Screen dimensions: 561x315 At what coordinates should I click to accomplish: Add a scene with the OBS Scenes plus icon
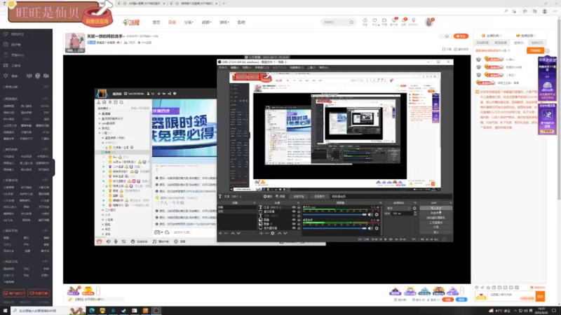click(220, 233)
